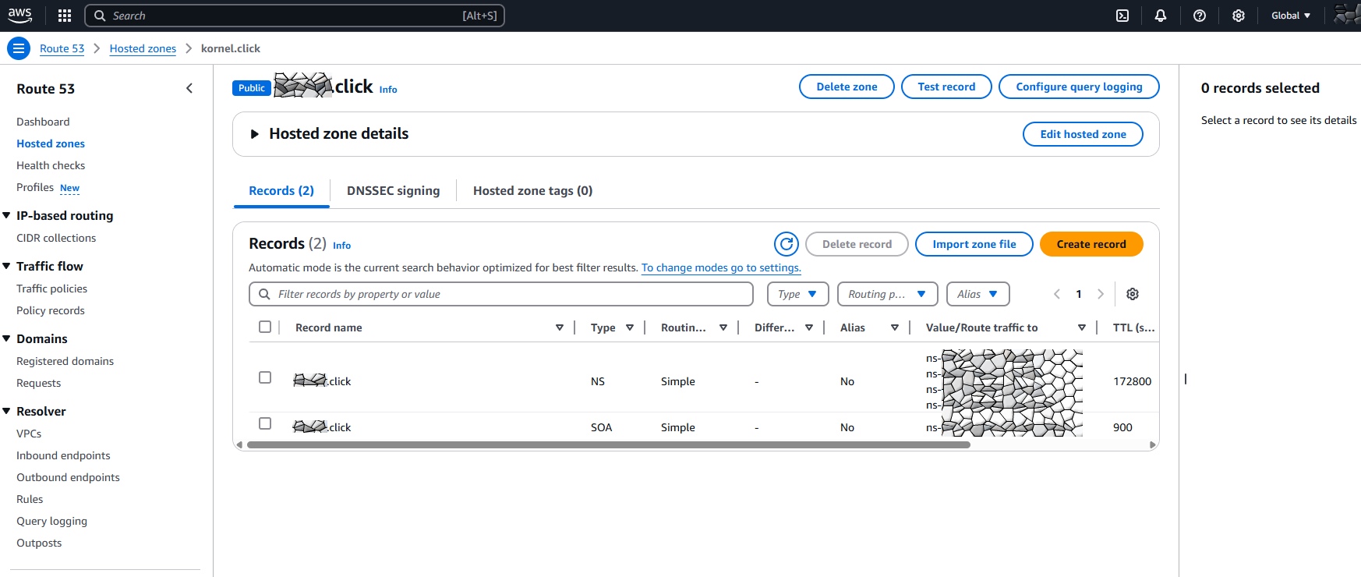Select the SOA record checkbox
The image size is (1361, 577).
[x=265, y=423]
